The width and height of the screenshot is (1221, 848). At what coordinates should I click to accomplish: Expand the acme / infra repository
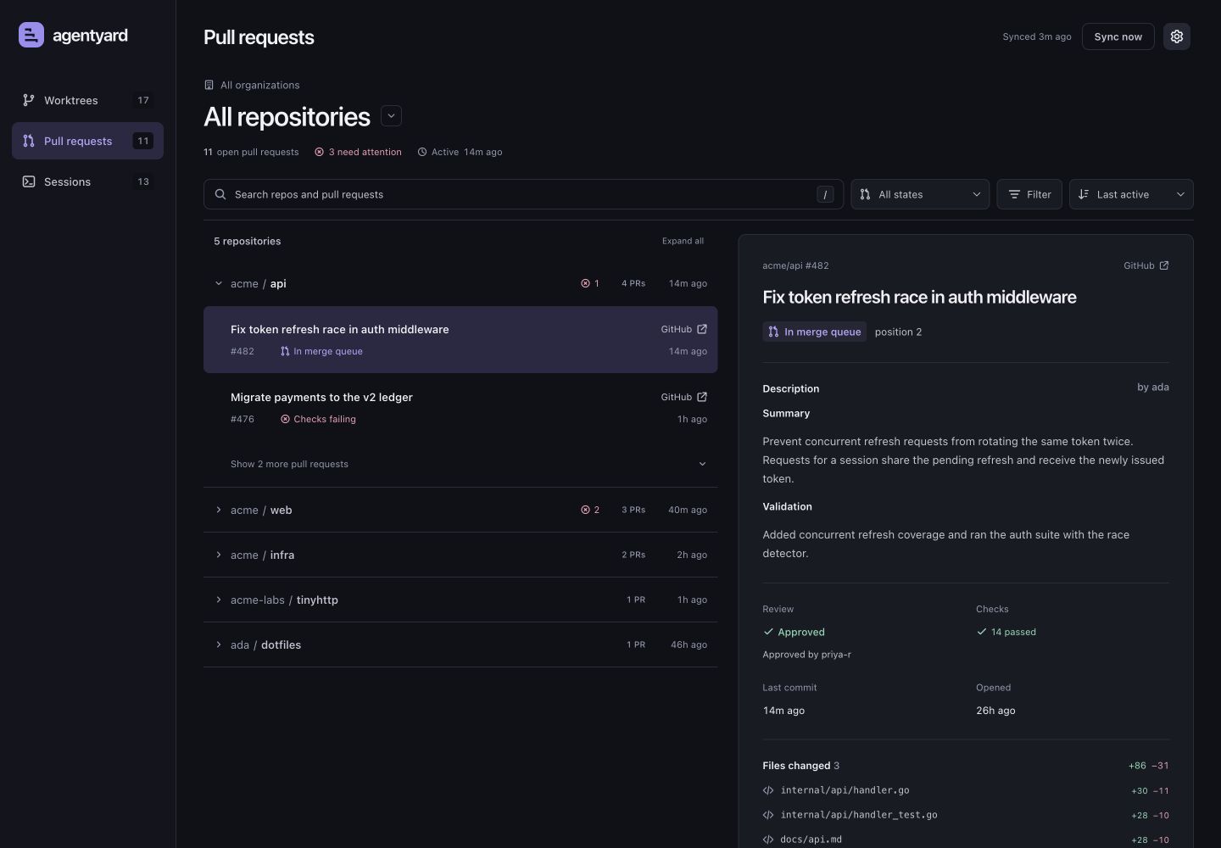pyautogui.click(x=460, y=555)
